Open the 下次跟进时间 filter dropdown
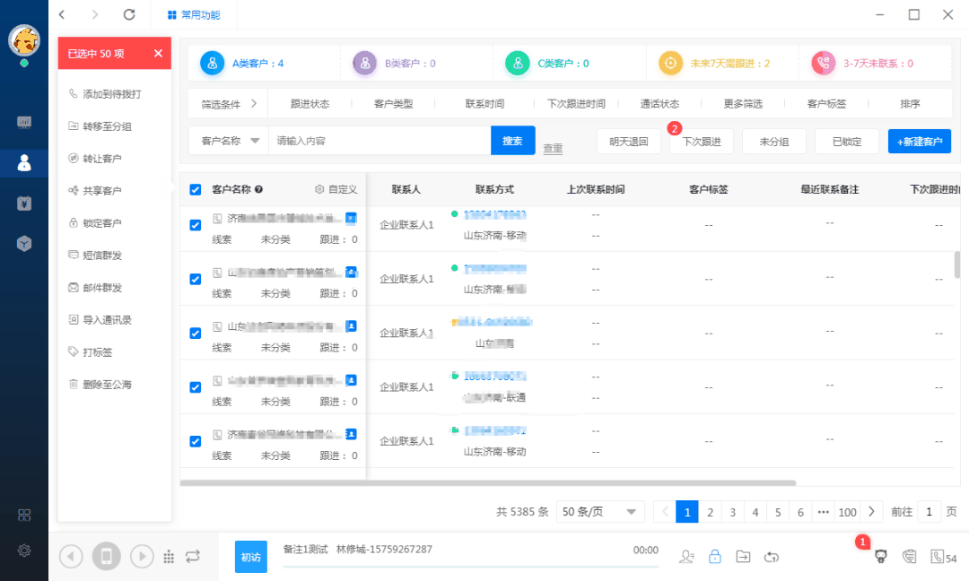The height and width of the screenshot is (581, 969). (x=576, y=104)
